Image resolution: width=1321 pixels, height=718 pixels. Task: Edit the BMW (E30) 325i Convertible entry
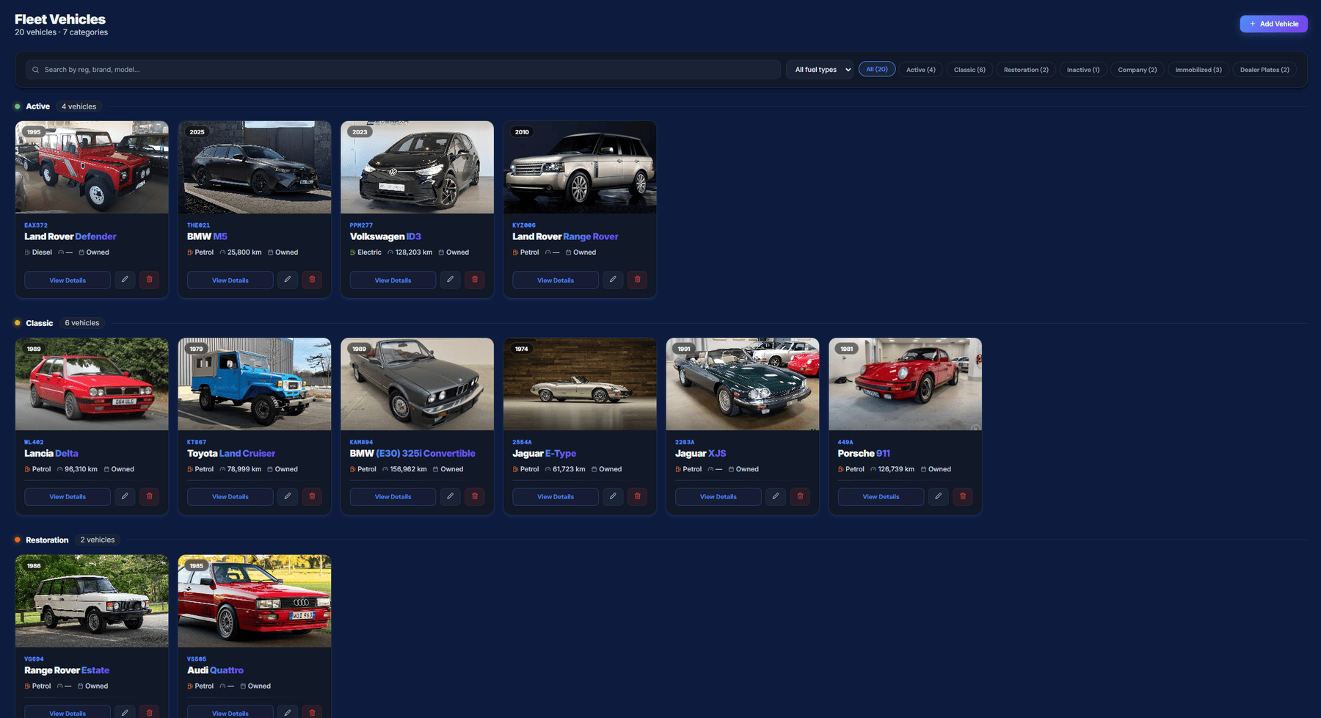pyautogui.click(x=451, y=496)
